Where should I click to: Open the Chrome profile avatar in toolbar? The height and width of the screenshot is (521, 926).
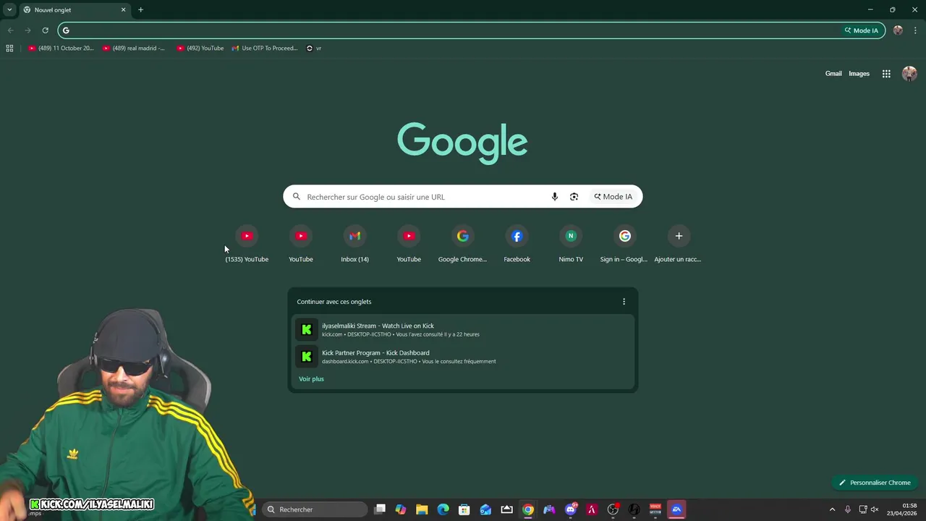(x=898, y=30)
